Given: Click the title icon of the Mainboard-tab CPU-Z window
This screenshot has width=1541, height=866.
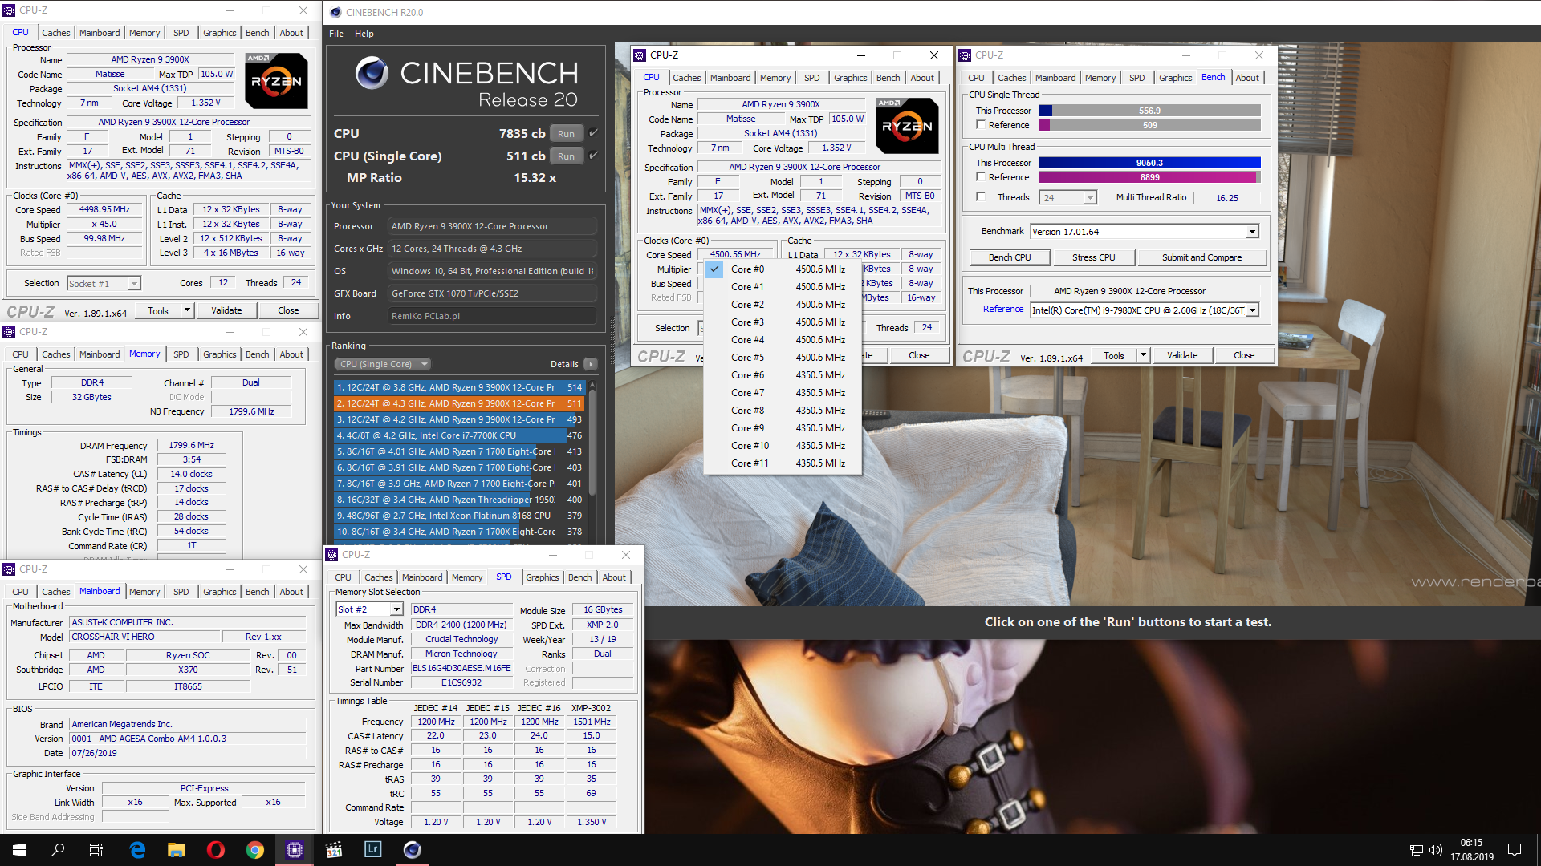Looking at the screenshot, I should [x=10, y=569].
